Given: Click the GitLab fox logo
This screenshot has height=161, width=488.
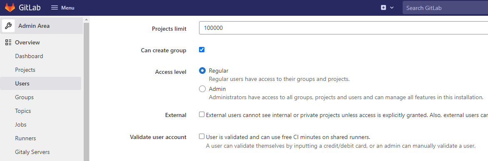Looking at the screenshot, I should pos(10,8).
